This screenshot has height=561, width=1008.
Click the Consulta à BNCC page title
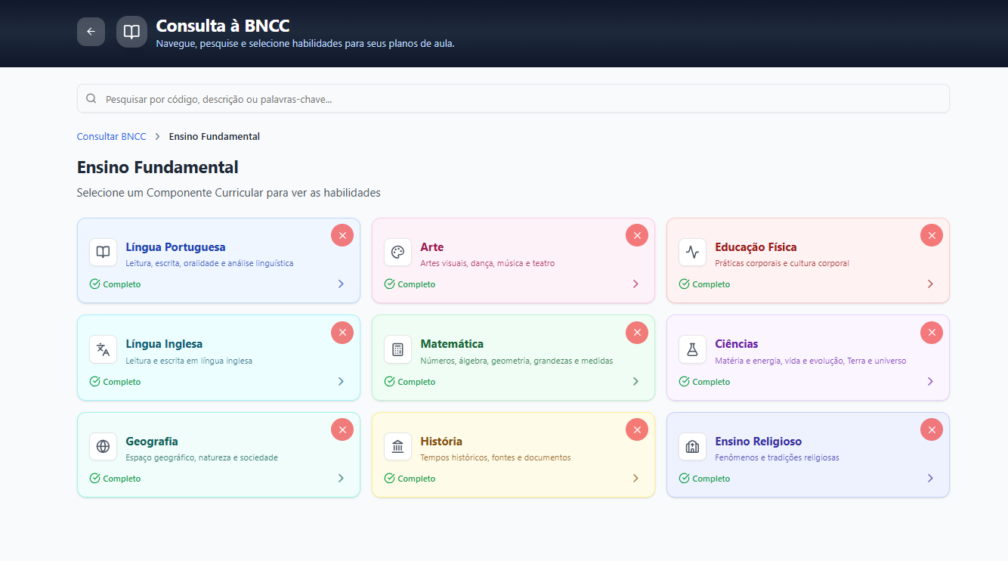pyautogui.click(x=223, y=26)
